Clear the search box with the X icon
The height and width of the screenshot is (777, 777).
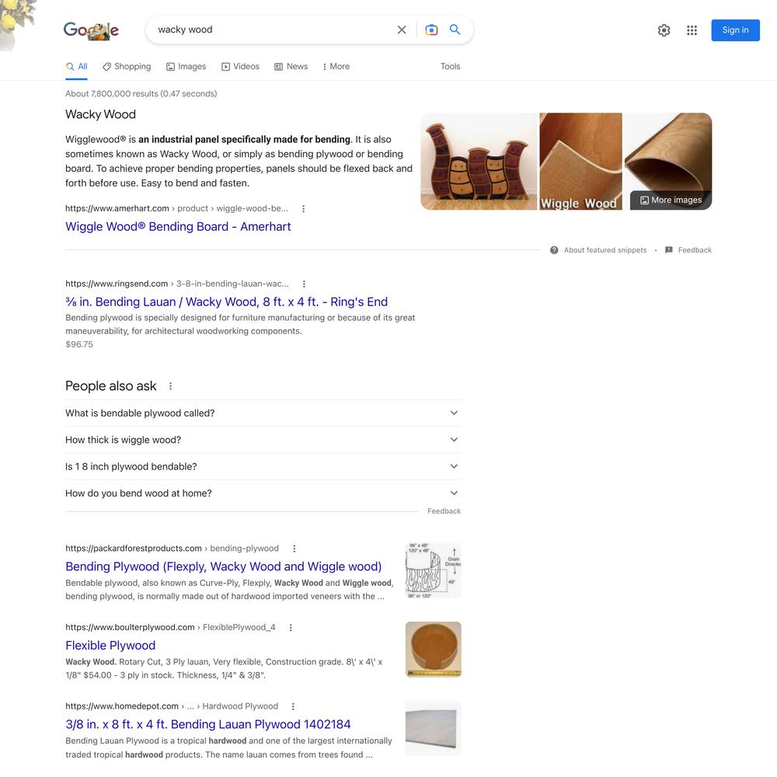coord(402,30)
